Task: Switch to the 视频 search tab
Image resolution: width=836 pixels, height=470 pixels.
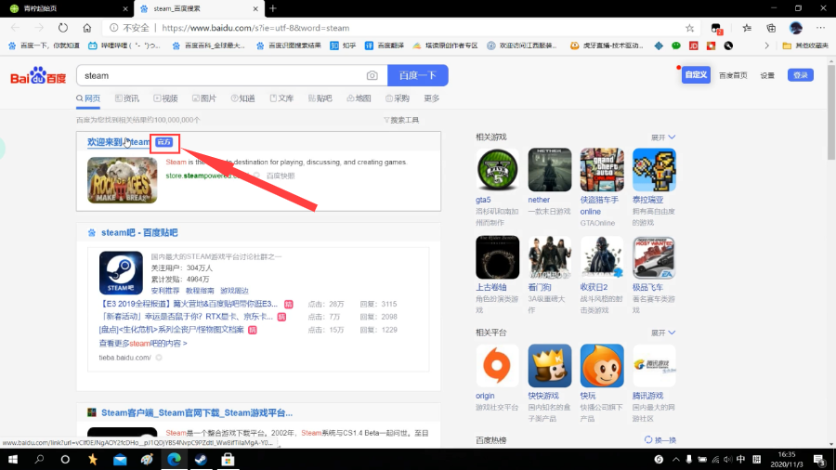Action: [165, 98]
